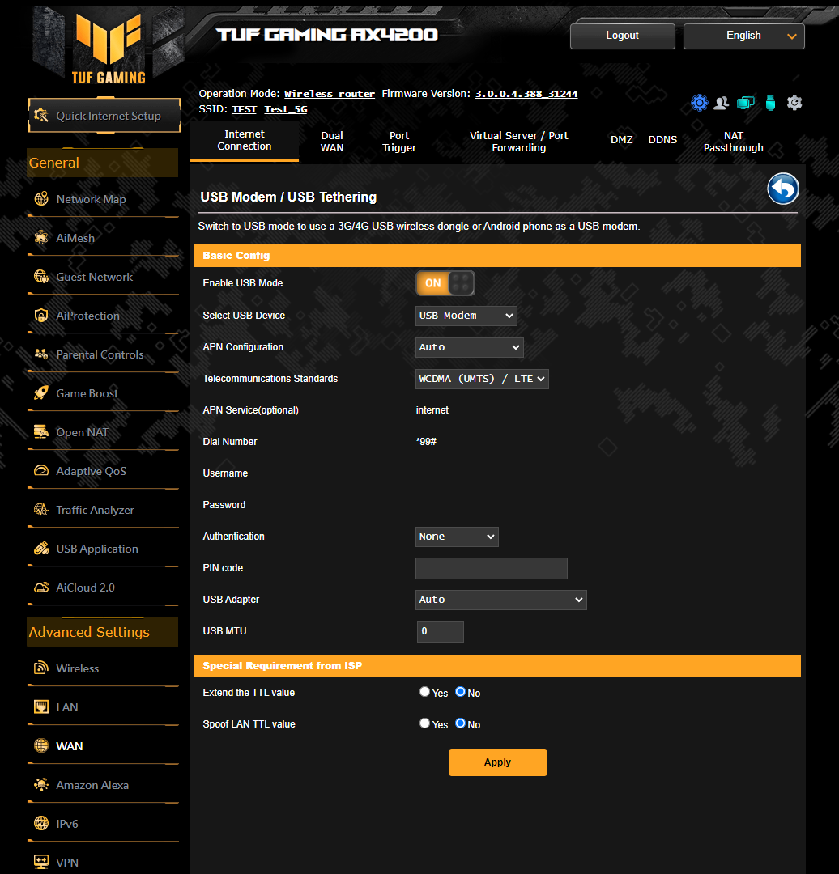The width and height of the screenshot is (839, 874).
Task: Click the Guest Network menu label
Action: (94, 277)
